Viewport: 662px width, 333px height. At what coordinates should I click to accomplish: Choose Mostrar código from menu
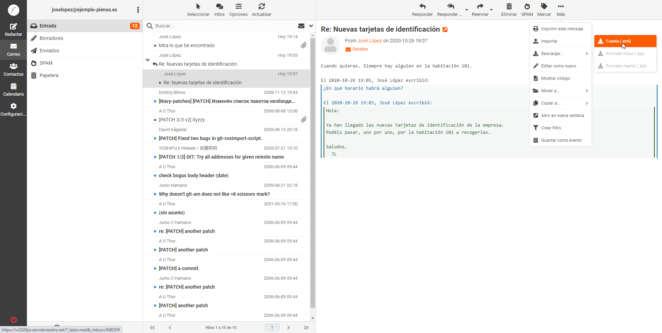[x=555, y=78]
